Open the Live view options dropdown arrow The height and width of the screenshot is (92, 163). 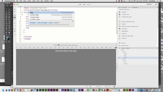[90, 4]
